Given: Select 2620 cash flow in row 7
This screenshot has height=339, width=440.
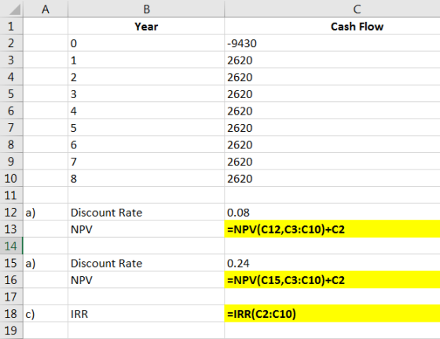Looking at the screenshot, I should pos(332,128).
